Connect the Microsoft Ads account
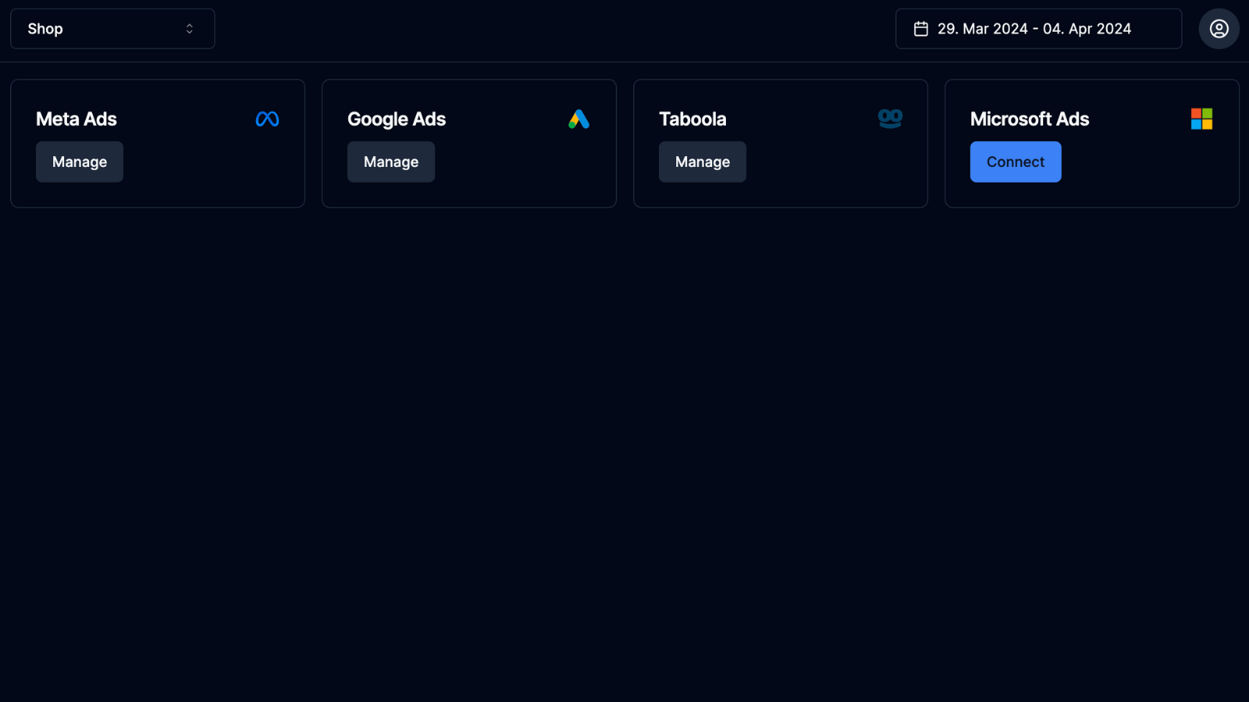Screen dimensions: 1249x702 1016,161
